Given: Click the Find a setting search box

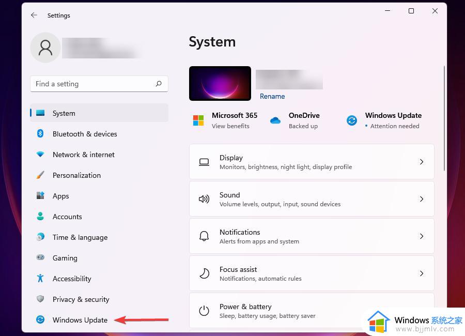Looking at the screenshot, I should pyautogui.click(x=99, y=84).
